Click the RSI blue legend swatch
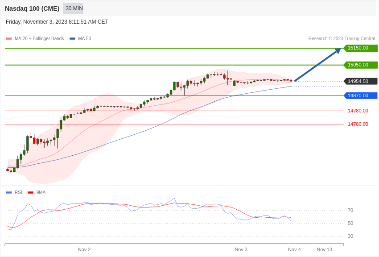379x257 pixels. (9, 193)
